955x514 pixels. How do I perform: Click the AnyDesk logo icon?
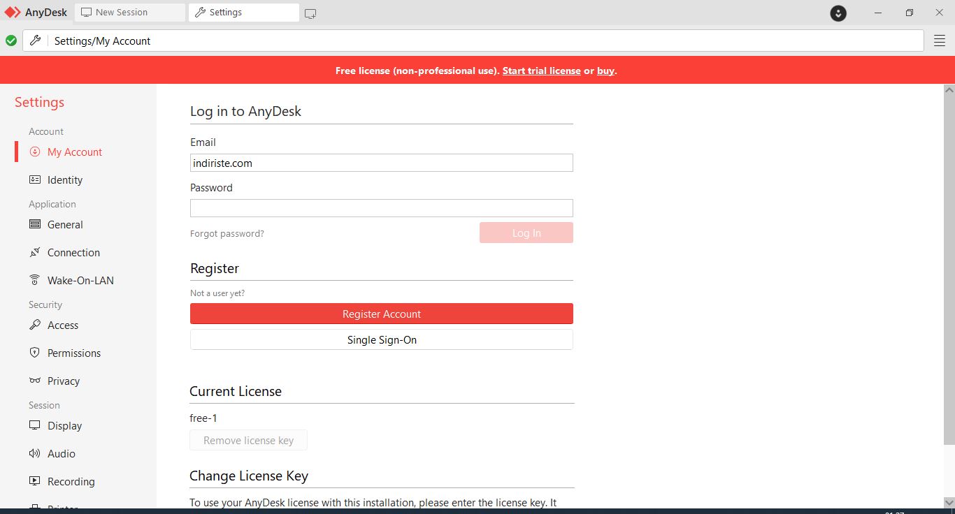13,13
